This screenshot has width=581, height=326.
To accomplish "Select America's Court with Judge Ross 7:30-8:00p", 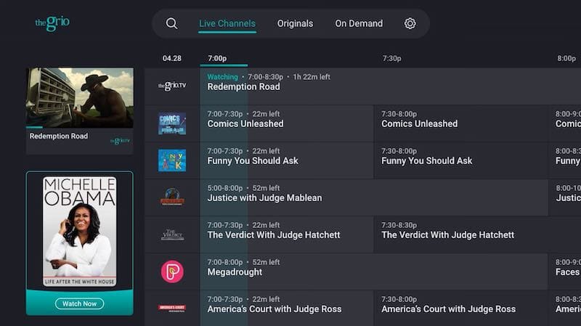I will tap(461, 309).
